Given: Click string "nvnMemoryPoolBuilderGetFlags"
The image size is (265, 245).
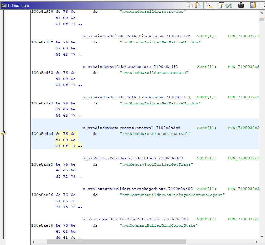Looking at the screenshot, I should pyautogui.click(x=157, y=164).
